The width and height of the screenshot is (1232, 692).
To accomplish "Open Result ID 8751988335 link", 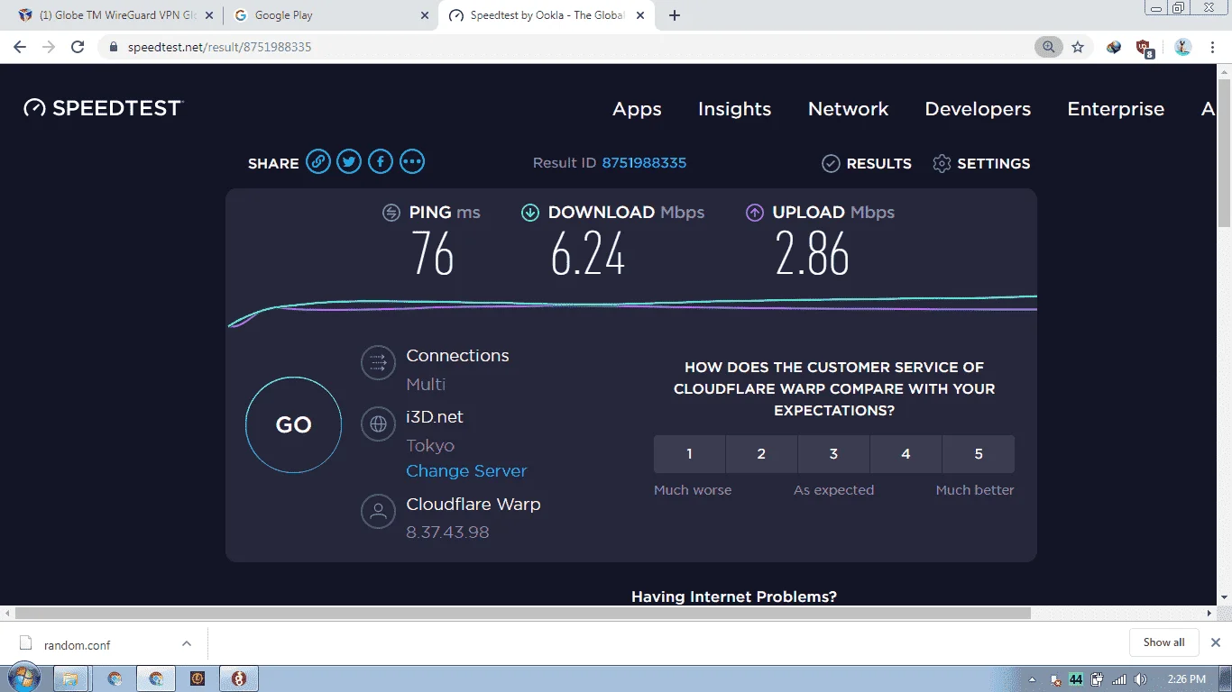I will coord(644,163).
